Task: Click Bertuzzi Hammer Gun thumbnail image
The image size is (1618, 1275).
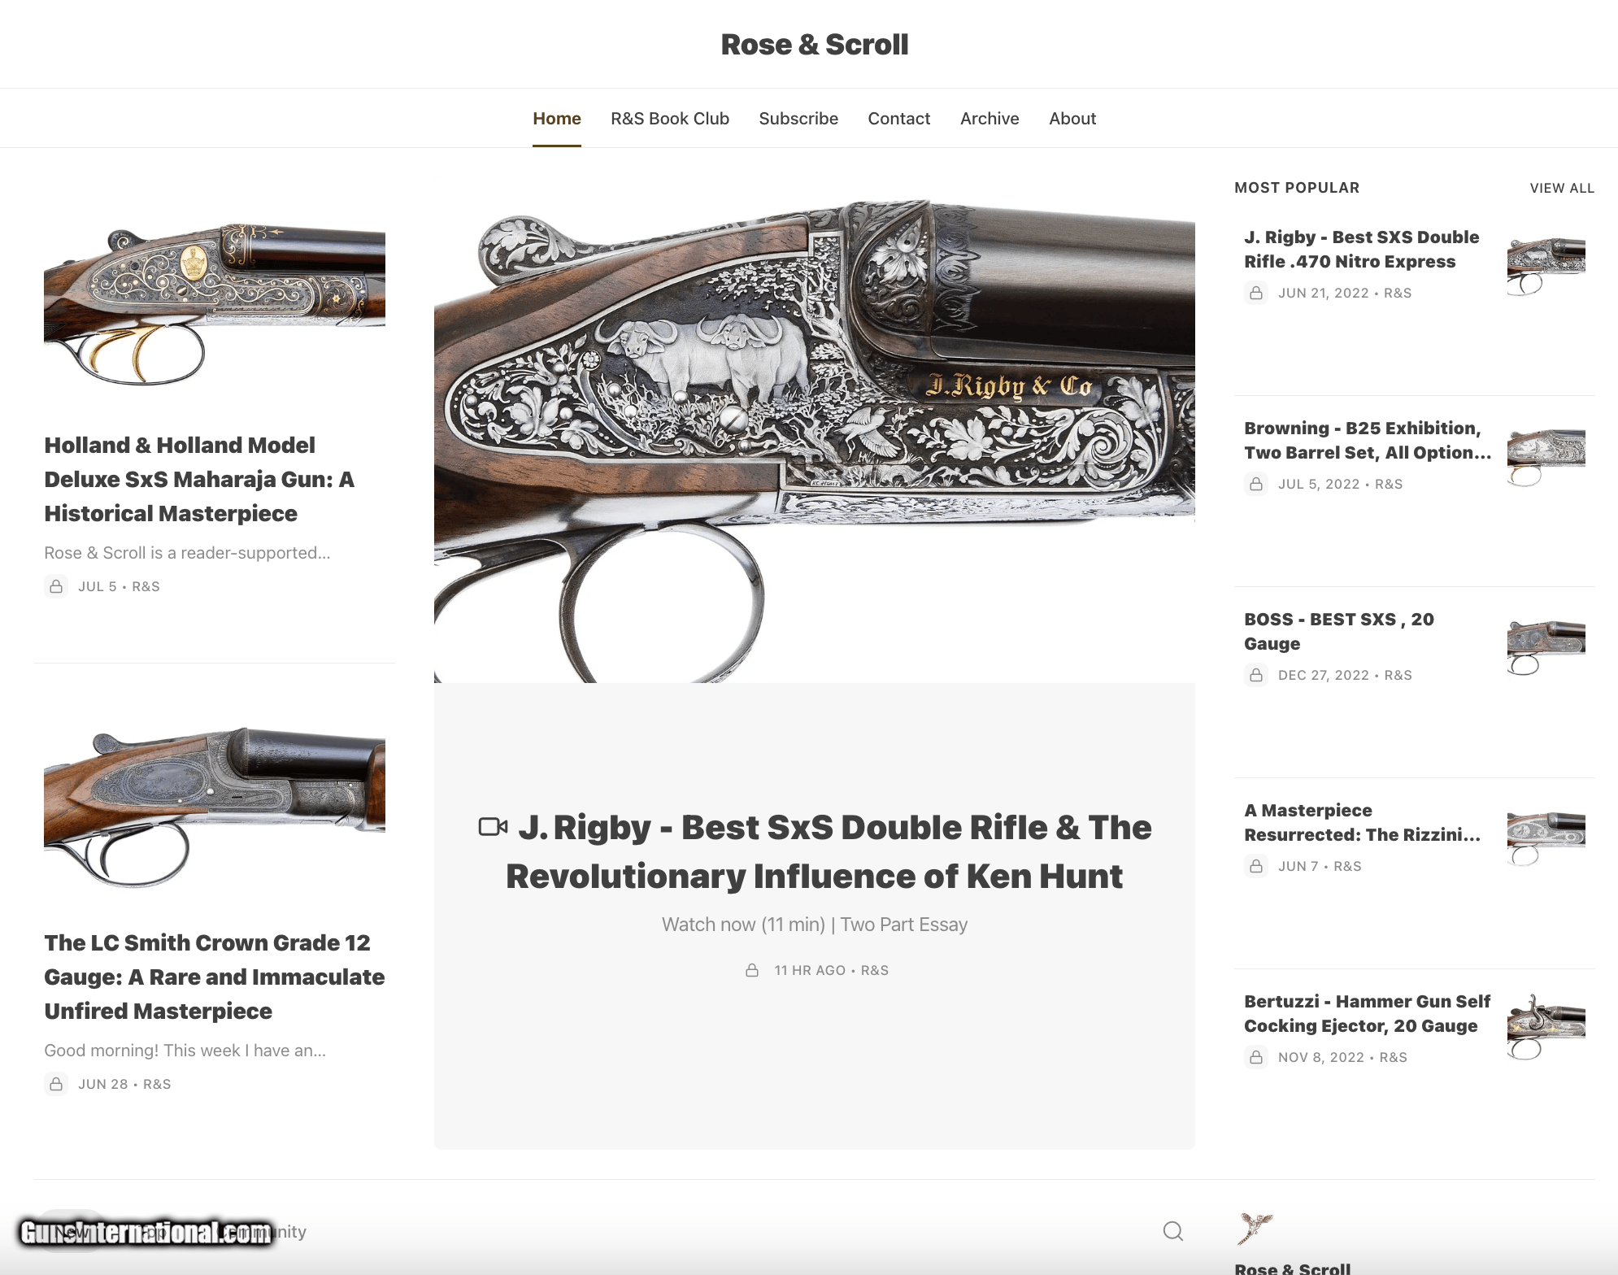Action: pos(1546,1026)
